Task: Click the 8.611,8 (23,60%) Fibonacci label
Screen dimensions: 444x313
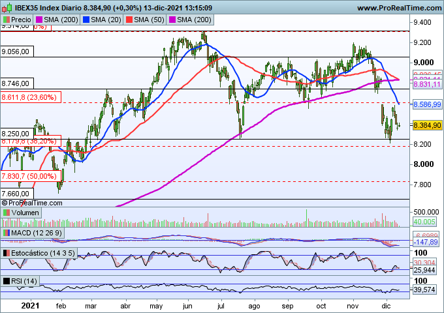Action: (29, 98)
